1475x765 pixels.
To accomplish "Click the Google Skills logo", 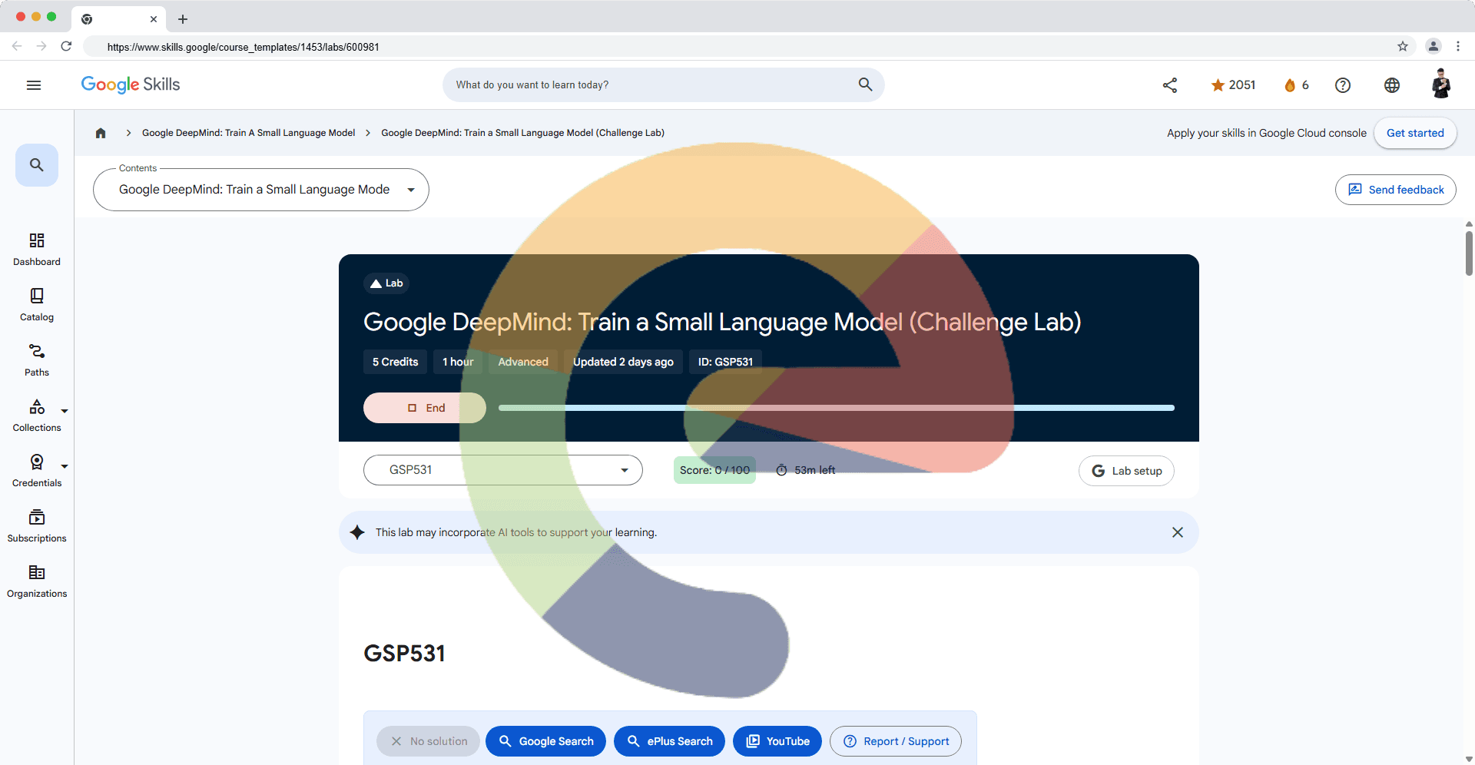I will tap(131, 84).
